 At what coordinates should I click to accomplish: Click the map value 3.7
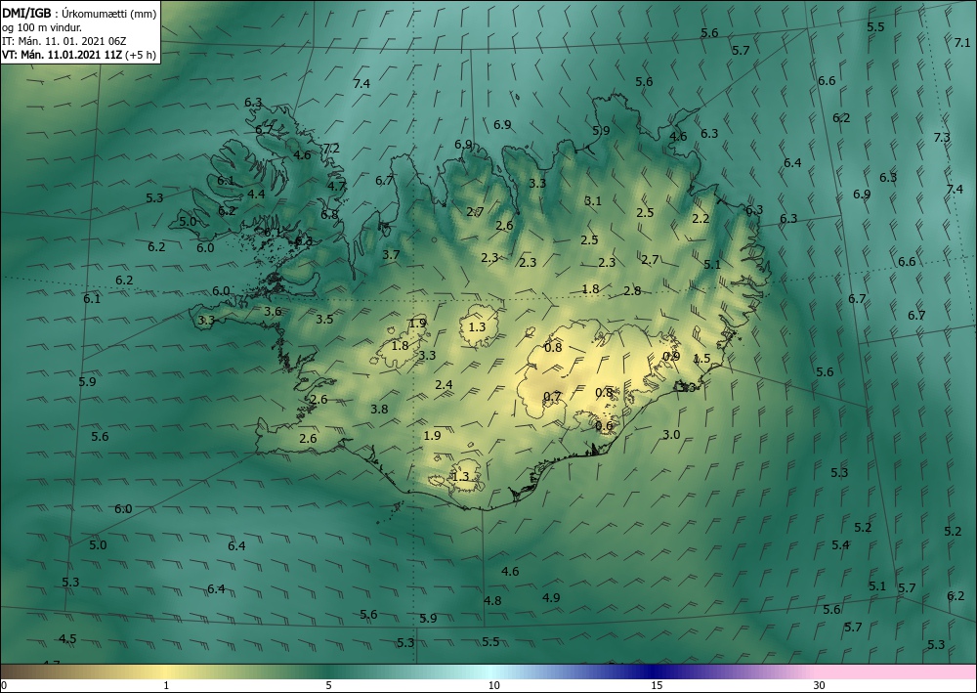[391, 254]
